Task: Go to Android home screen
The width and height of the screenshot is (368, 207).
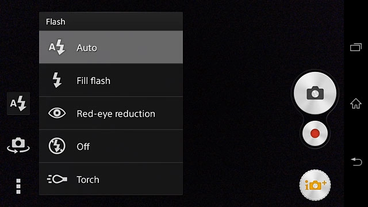Action: [x=356, y=103]
